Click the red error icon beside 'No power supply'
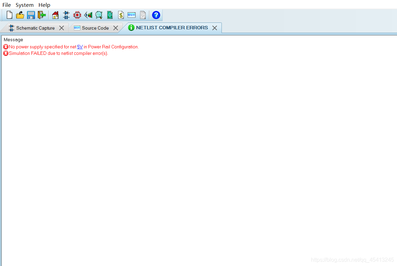This screenshot has width=397, height=266. (x=5, y=47)
